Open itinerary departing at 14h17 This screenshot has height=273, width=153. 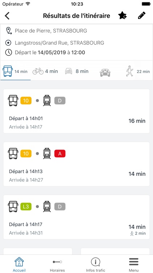(x=76, y=217)
